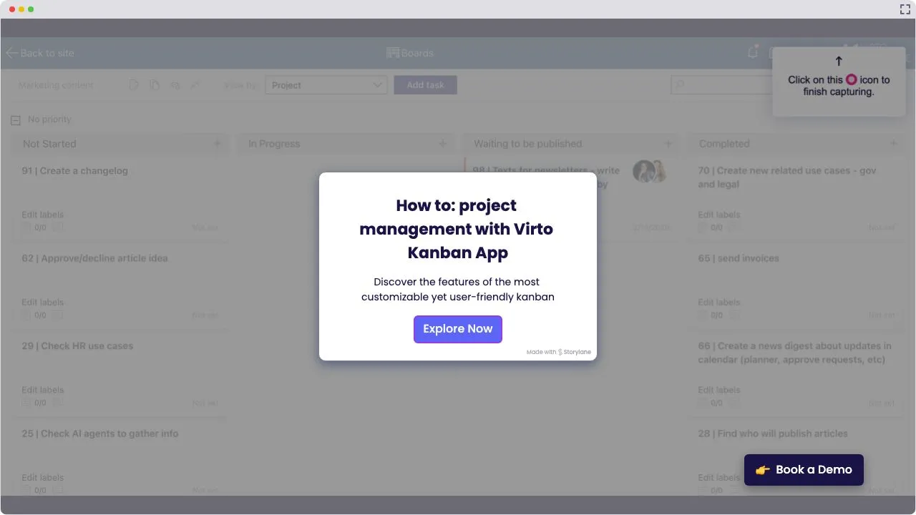Image resolution: width=916 pixels, height=515 pixels.
Task: Click the Marketing content board title
Action: (56, 85)
